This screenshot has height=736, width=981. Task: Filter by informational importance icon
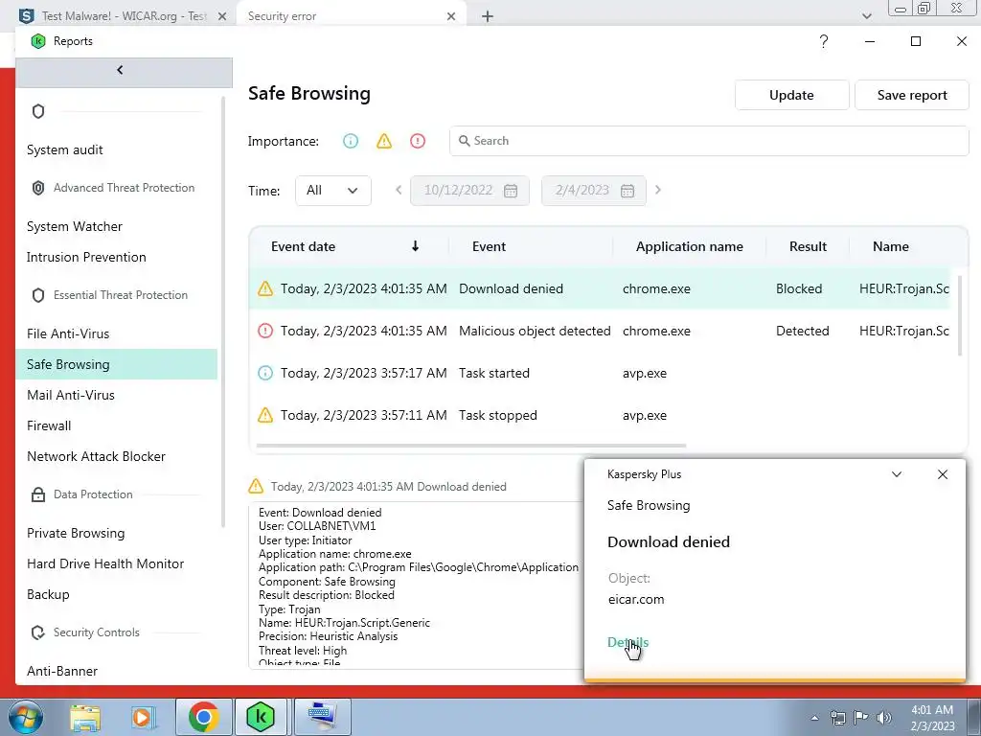351,141
